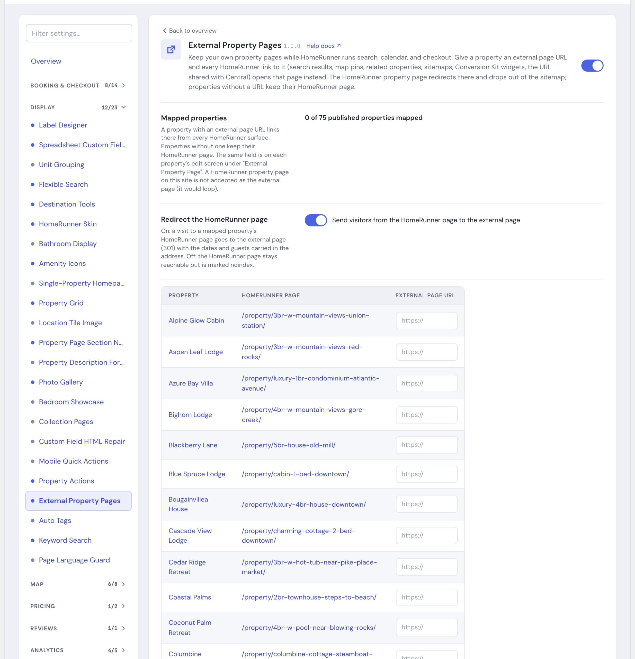Open the Overview settings page
This screenshot has height=659, width=635.
46,61
